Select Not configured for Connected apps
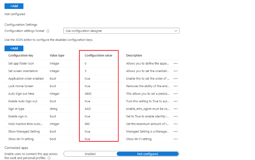The image size is (255, 160). pyautogui.click(x=148, y=154)
